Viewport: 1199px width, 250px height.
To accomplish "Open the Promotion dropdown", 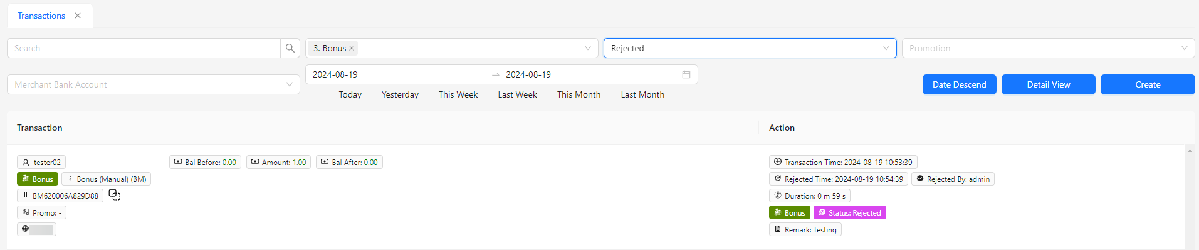I will [x=1183, y=48].
